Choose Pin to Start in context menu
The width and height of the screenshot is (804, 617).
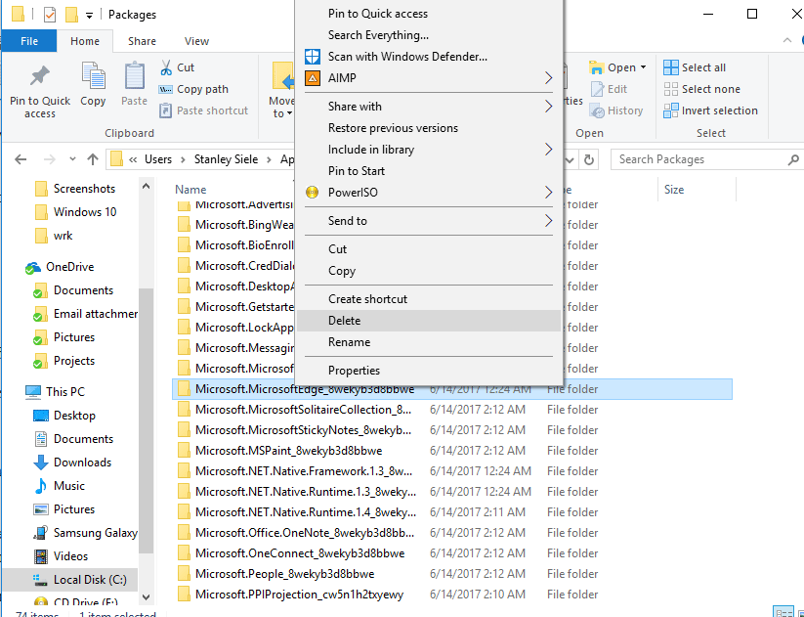point(429,171)
